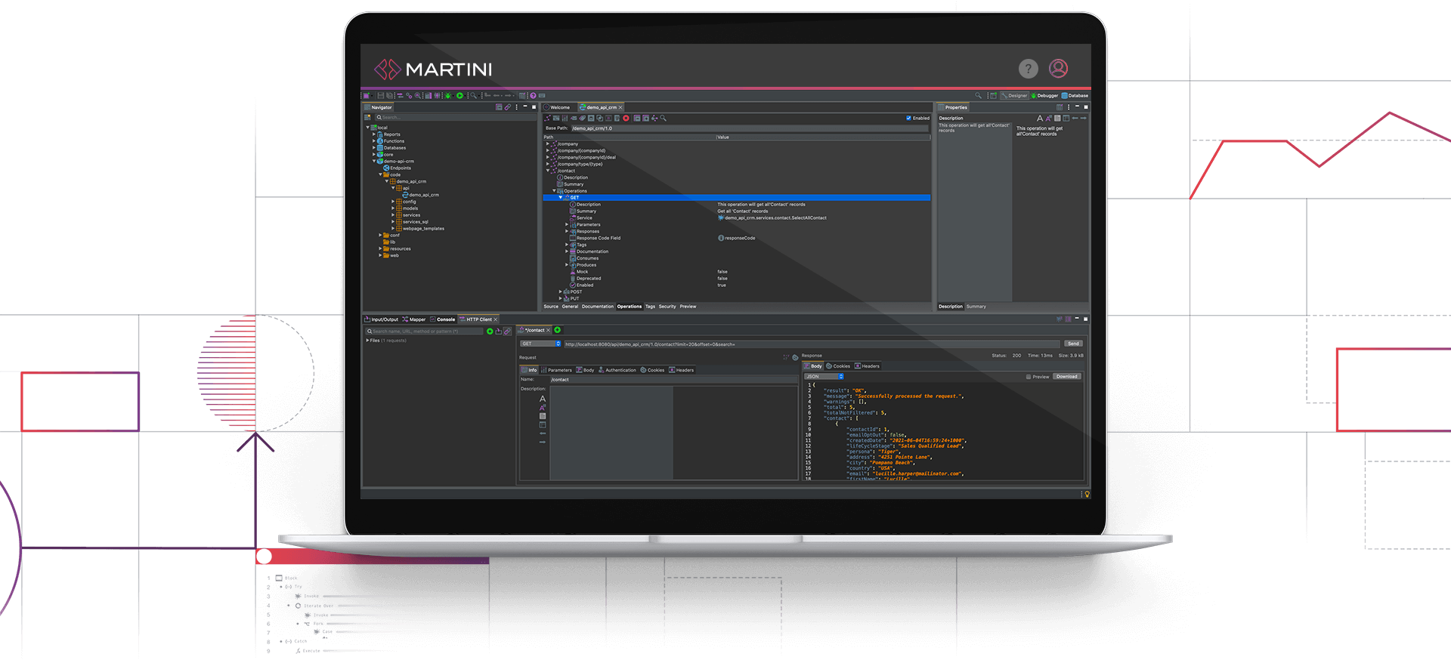Click the plain text A icon in Properties
The image size is (1451, 660).
coord(1039,118)
